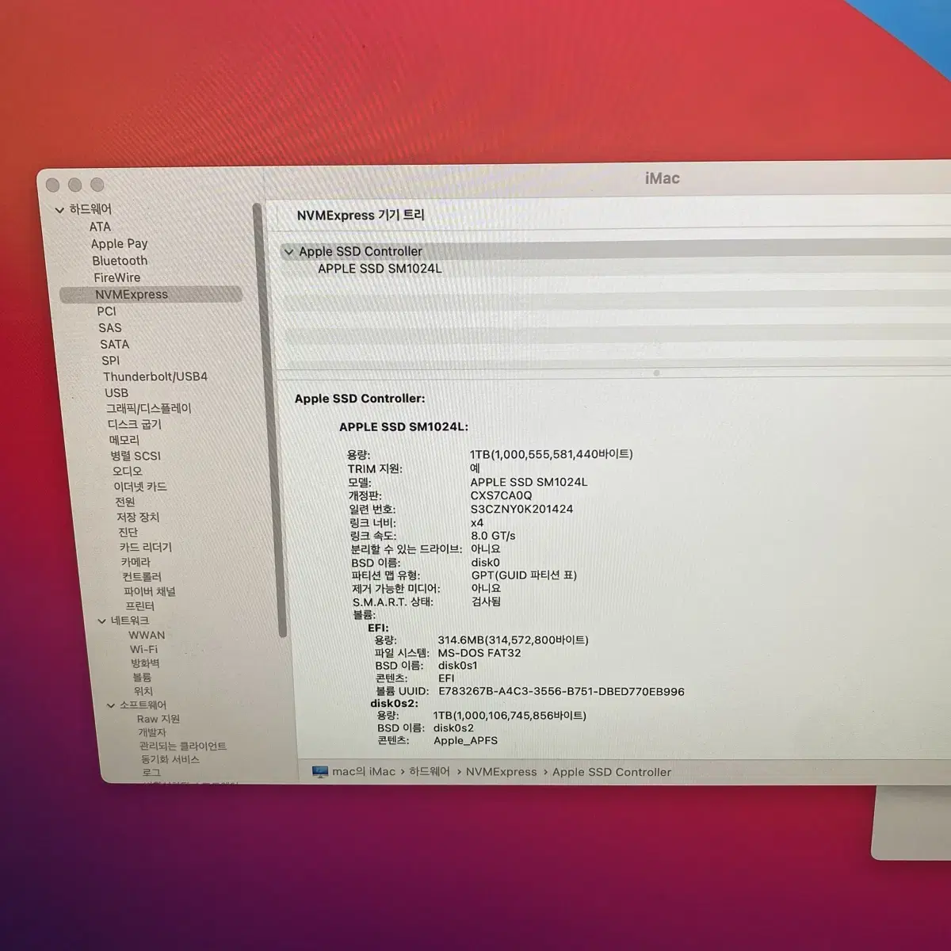Select 파이버 채널 in the sidebar
951x951 pixels.
[149, 592]
